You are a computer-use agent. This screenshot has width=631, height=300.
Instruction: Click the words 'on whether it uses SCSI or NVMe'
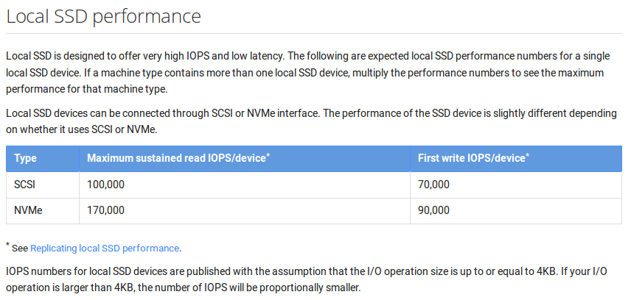tap(81, 131)
